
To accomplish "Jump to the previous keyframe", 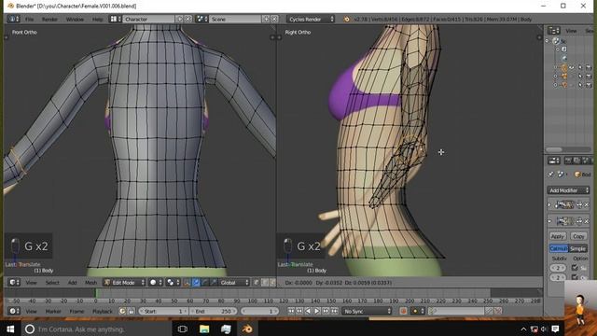I will pos(299,311).
